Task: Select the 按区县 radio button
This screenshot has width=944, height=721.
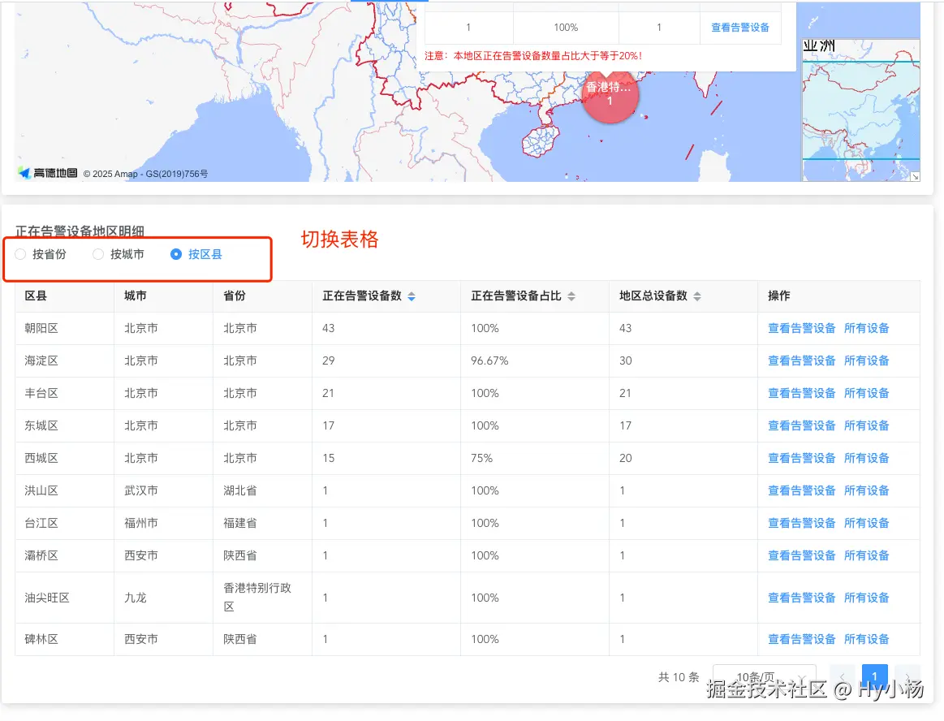Action: 176,254
